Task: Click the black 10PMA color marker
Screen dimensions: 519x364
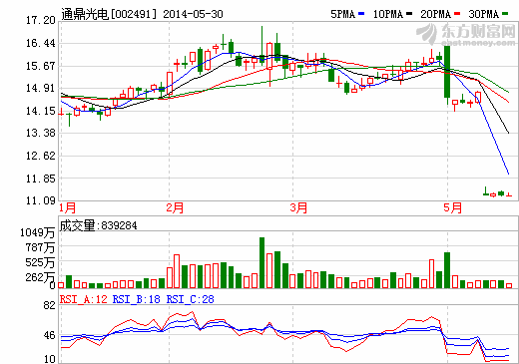Action: [409, 14]
